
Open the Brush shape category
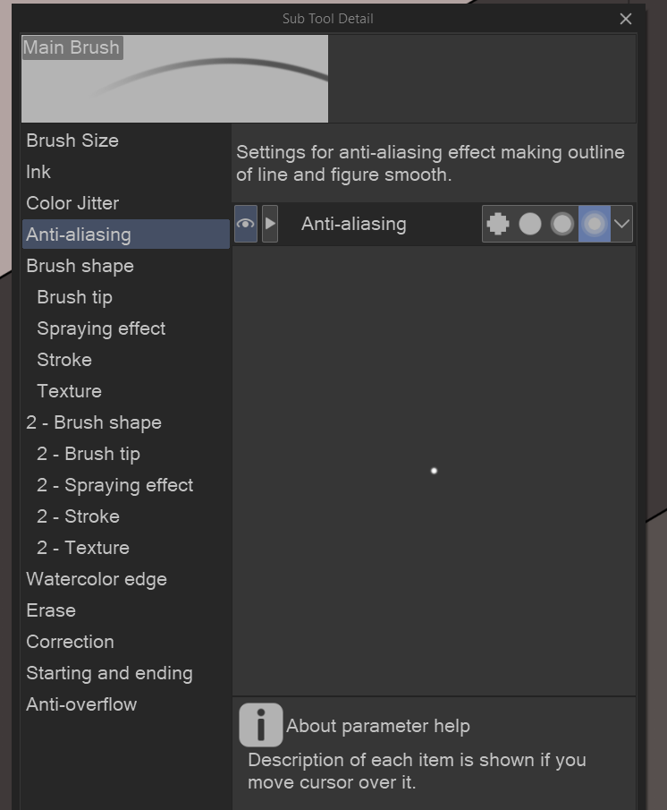(x=80, y=266)
